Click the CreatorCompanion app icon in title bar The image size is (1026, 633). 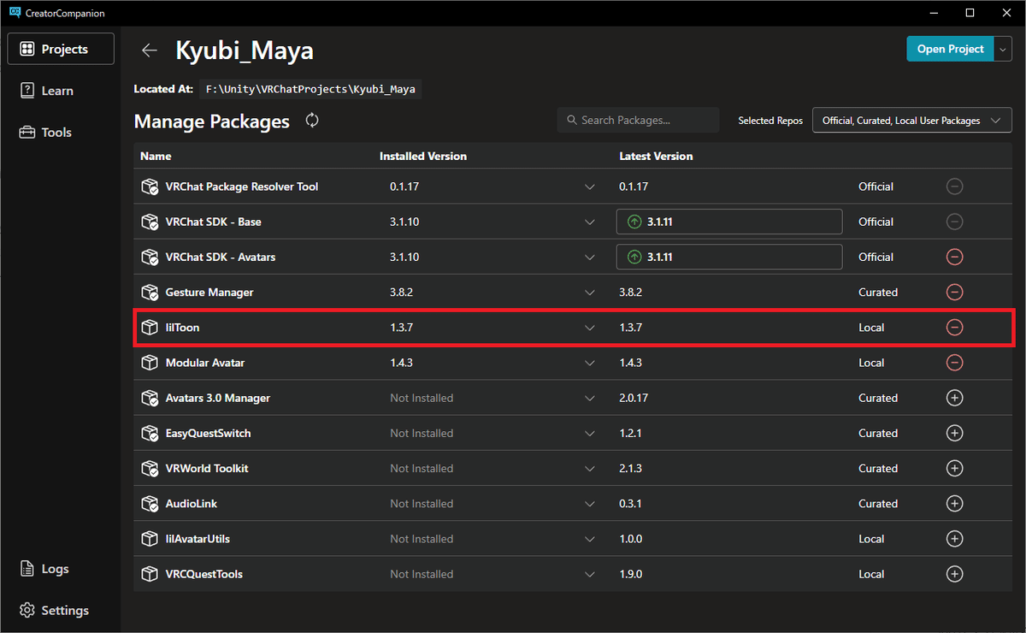15,13
